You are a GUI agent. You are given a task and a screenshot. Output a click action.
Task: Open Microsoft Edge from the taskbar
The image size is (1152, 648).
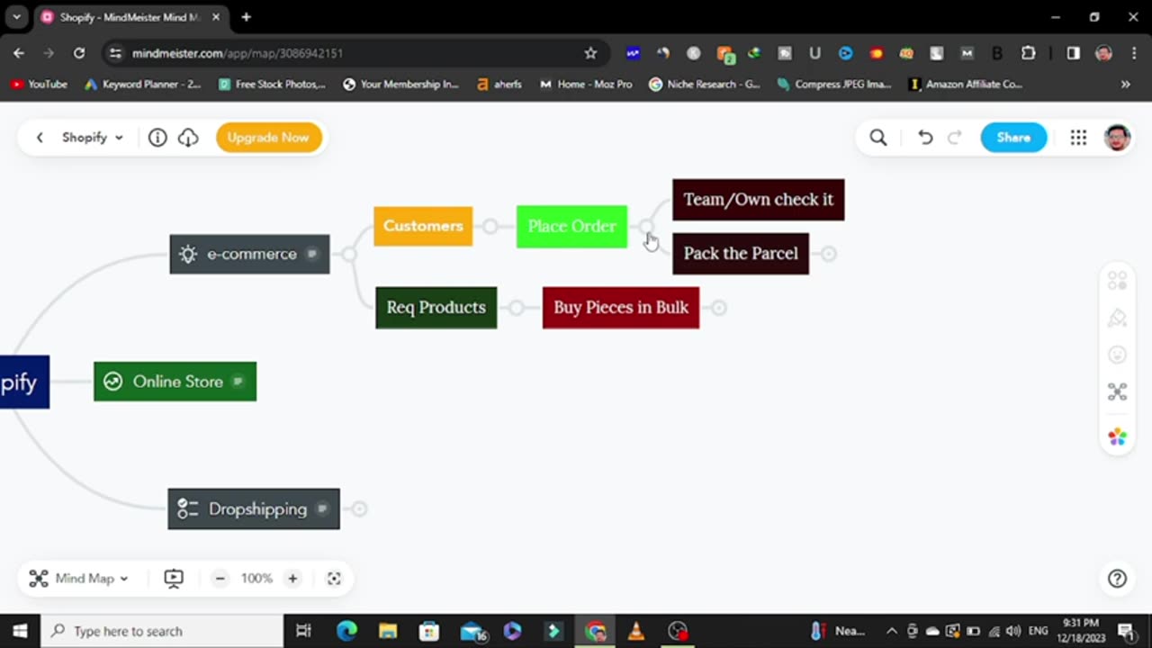(x=346, y=631)
